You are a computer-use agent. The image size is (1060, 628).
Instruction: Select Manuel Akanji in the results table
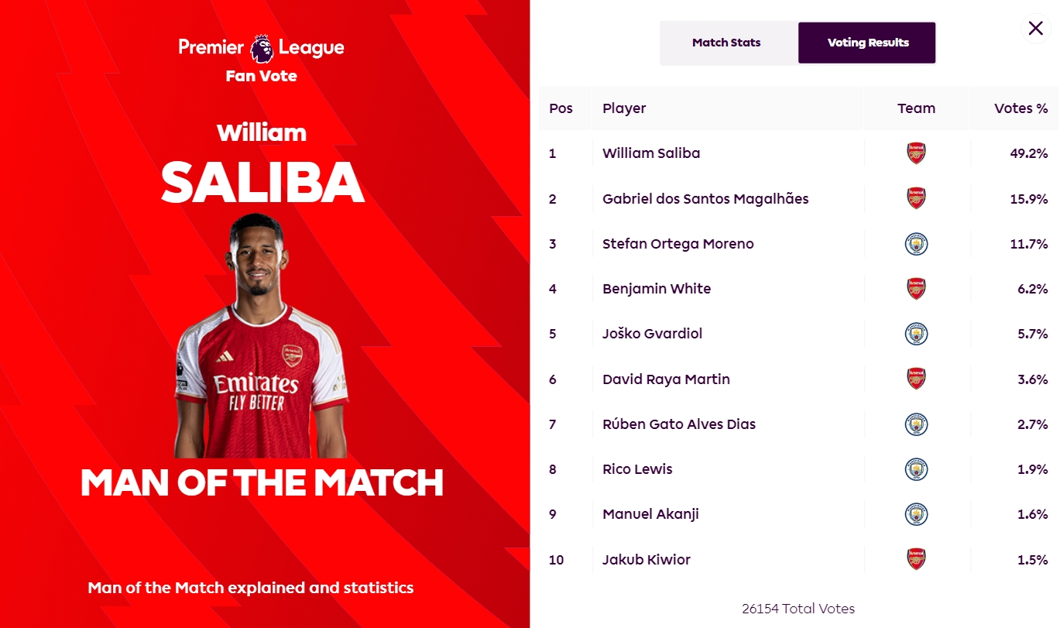click(x=650, y=514)
